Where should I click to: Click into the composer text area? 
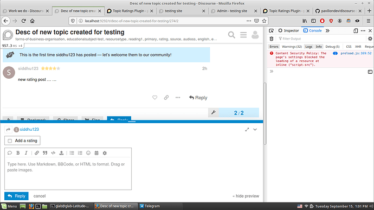tap(68, 173)
